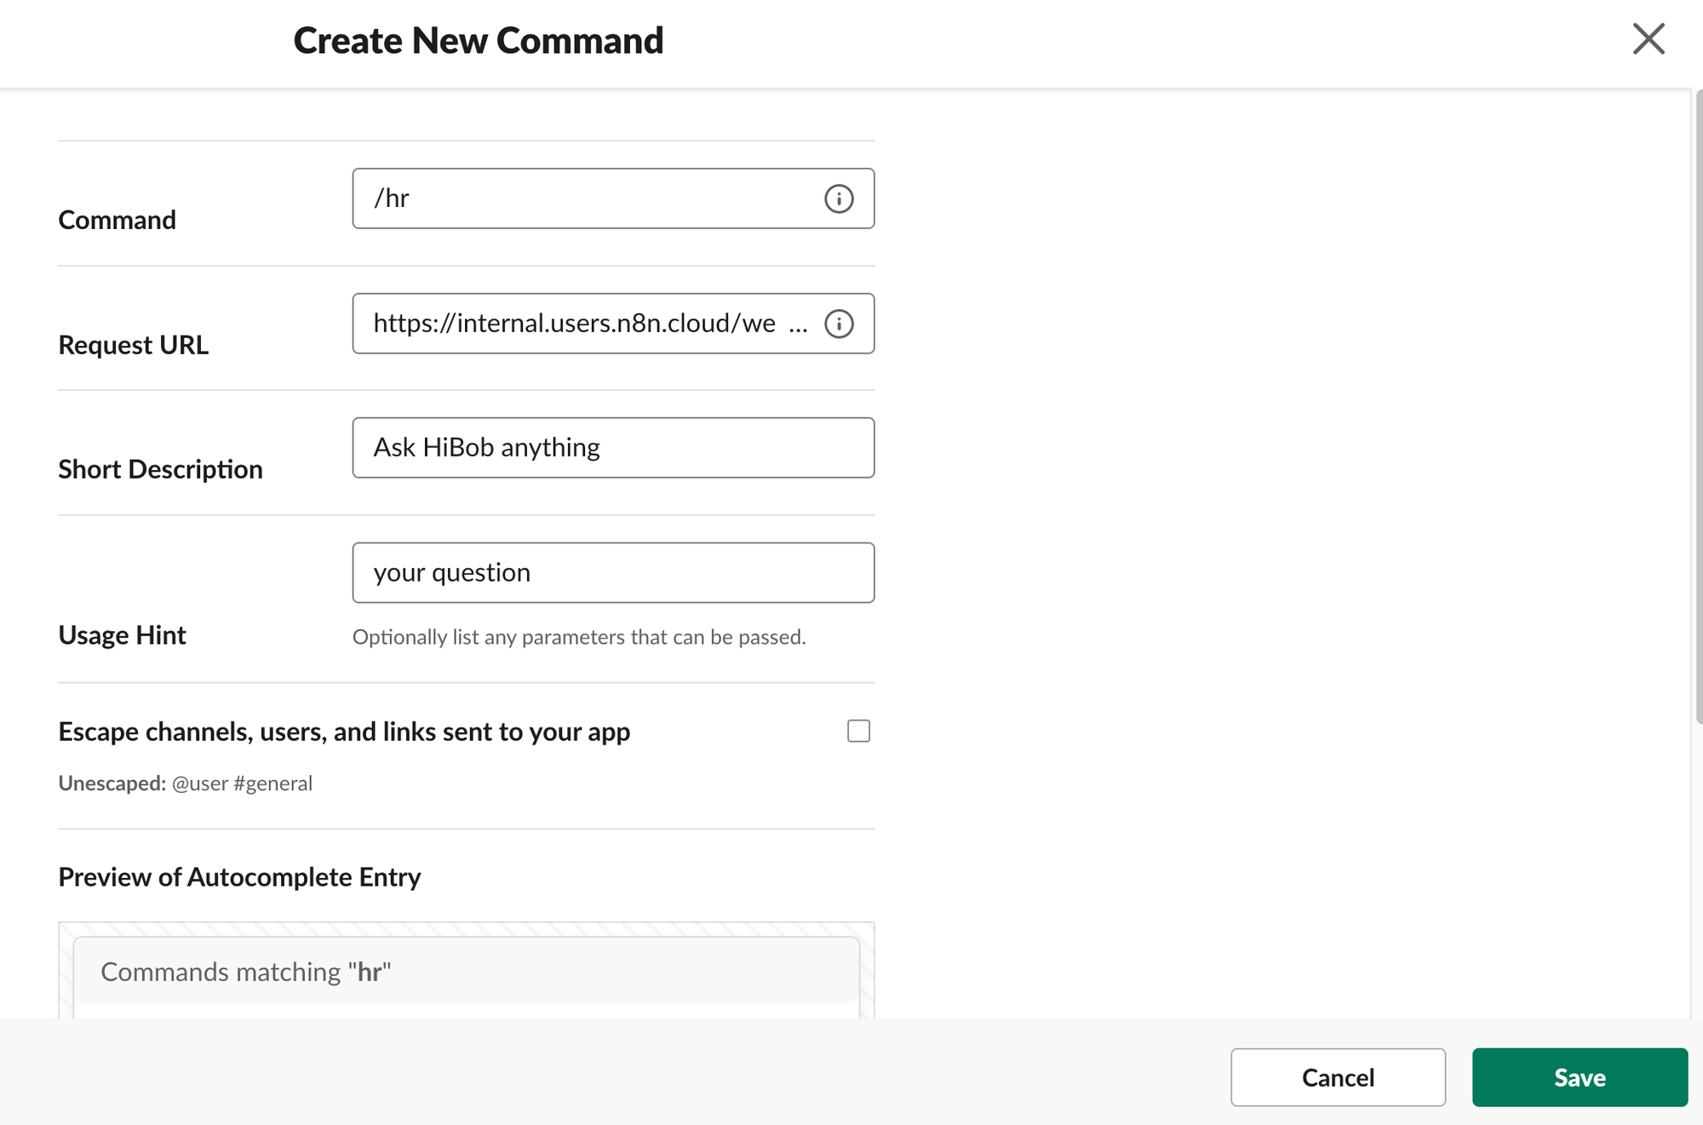Click the Preview of Autocomplete Entry heading

point(239,877)
